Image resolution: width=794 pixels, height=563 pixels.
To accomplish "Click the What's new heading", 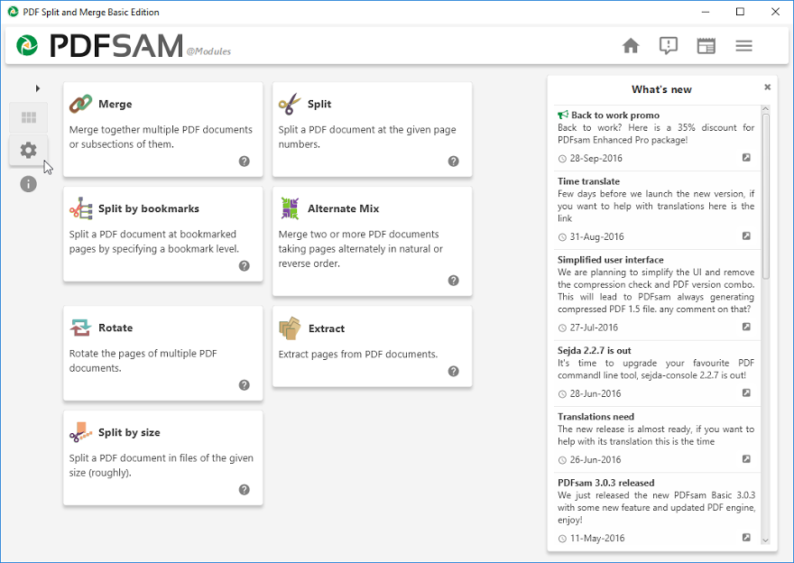I will click(661, 89).
